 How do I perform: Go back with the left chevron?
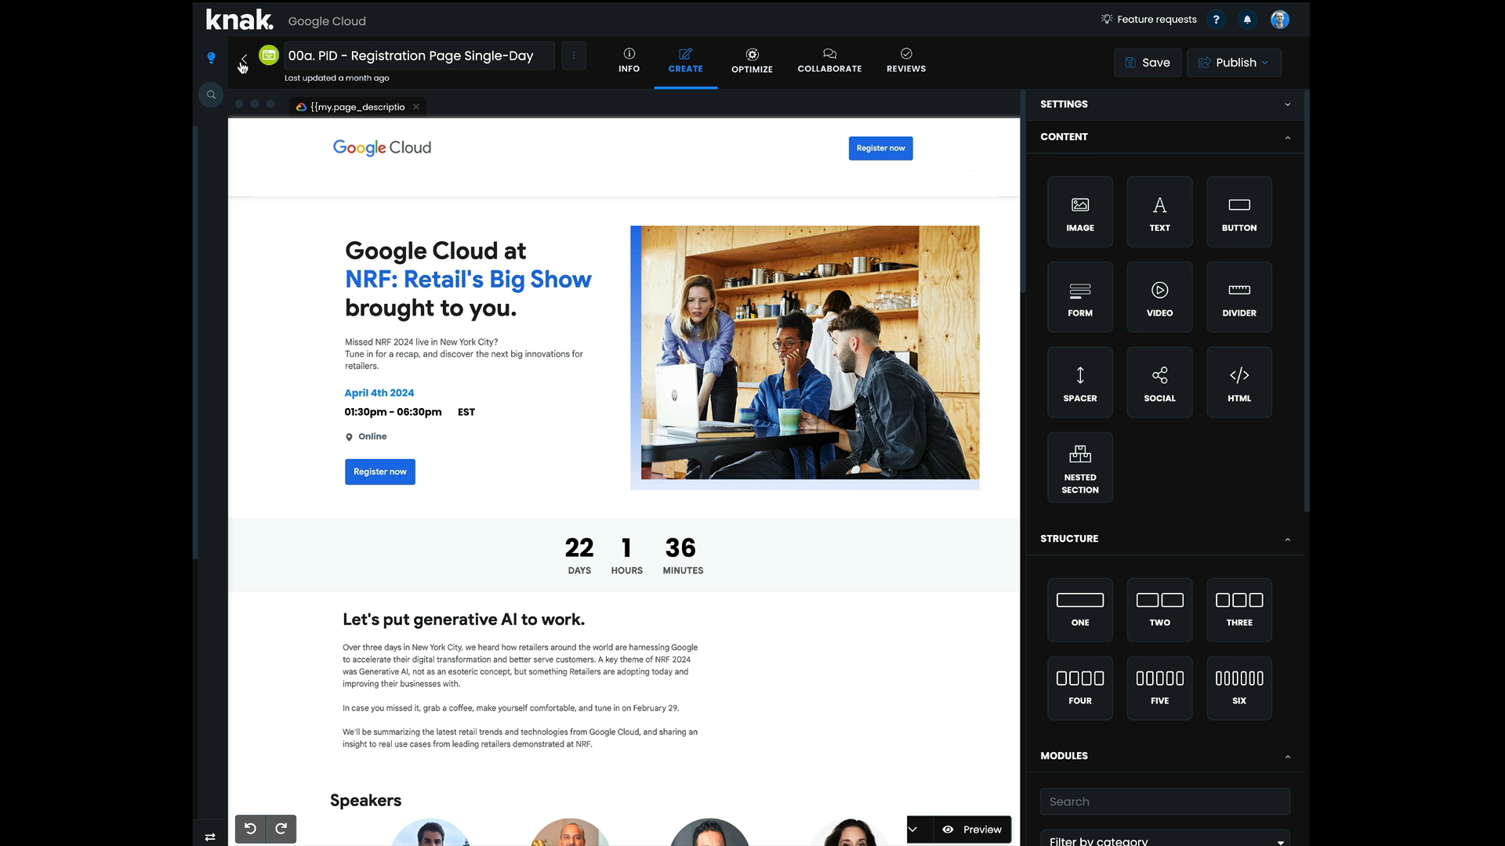(244, 58)
